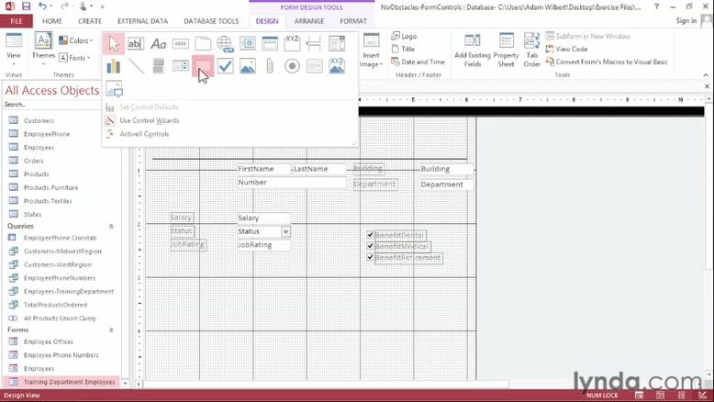Select the Rectangle control
The height and width of the screenshot is (402, 714).
pyautogui.click(x=203, y=66)
